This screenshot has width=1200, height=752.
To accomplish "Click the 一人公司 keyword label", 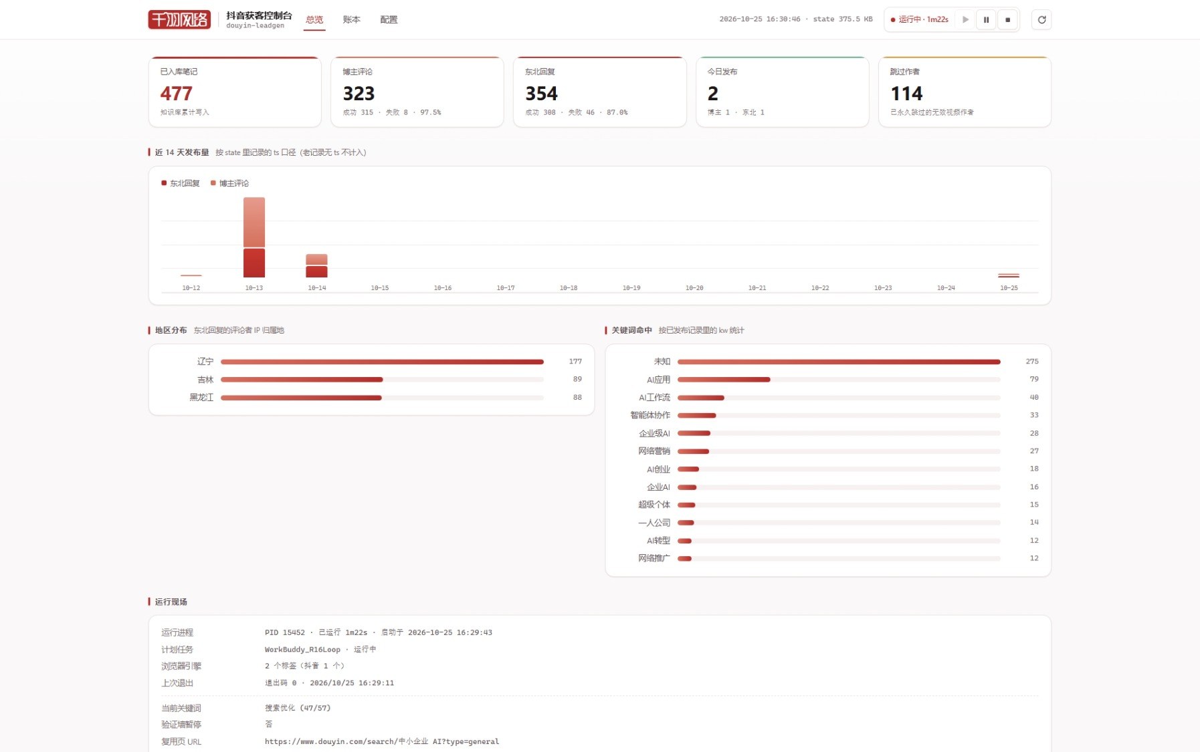I will [x=654, y=523].
